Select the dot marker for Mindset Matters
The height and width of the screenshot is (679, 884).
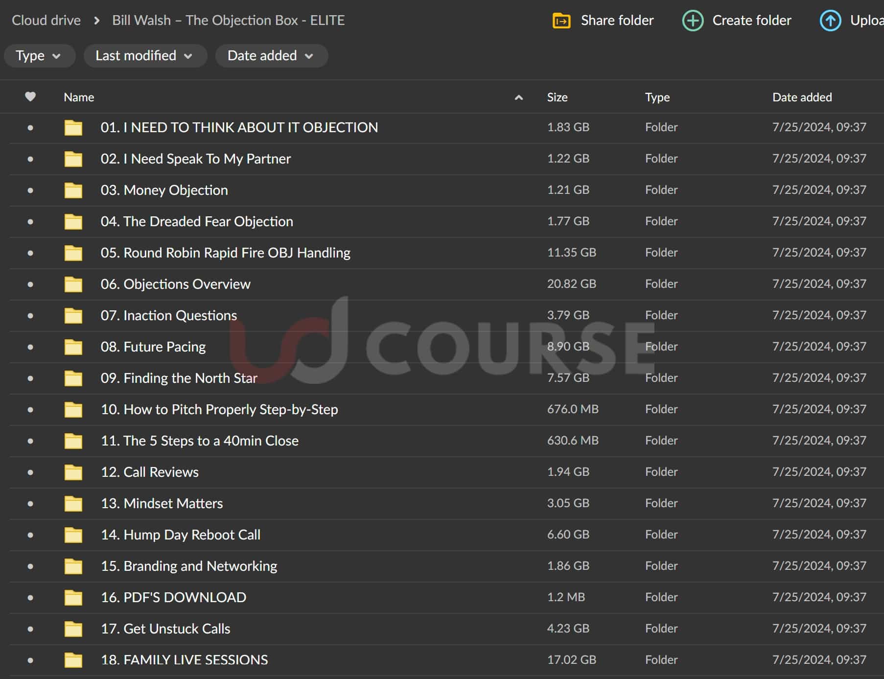tap(30, 504)
